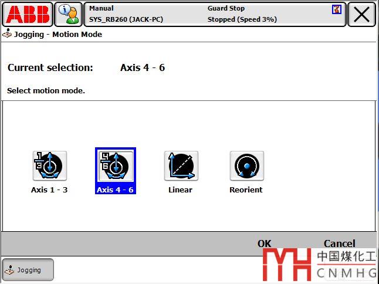Viewport: 379px width, 284px height.
Task: Click the 'Manual' operating mode text
Action: (x=101, y=8)
